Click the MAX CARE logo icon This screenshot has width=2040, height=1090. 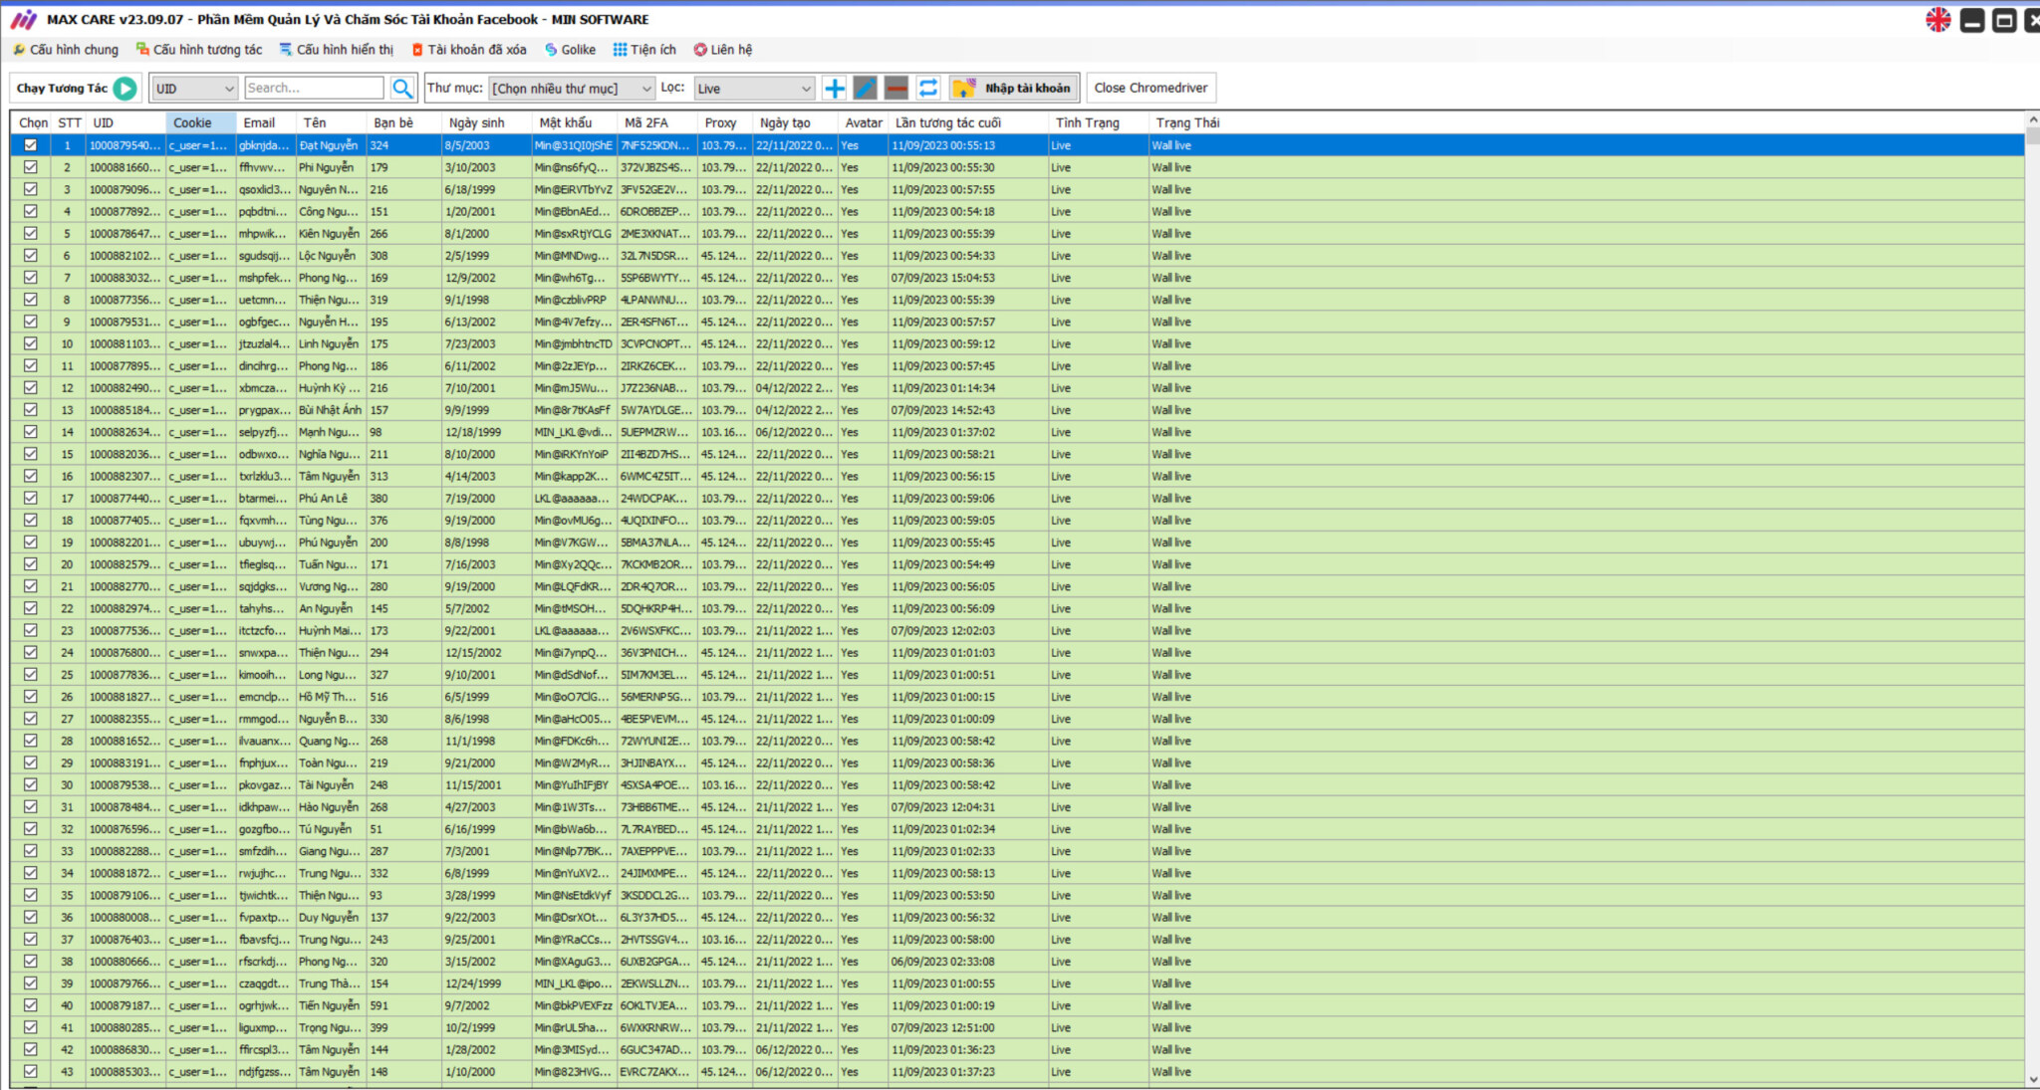pyautogui.click(x=23, y=19)
